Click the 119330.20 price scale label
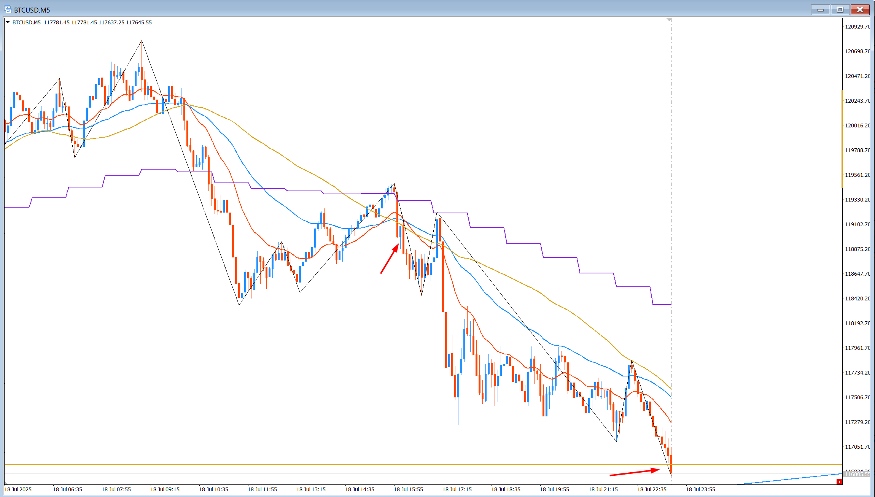The image size is (875, 497). tap(857, 200)
